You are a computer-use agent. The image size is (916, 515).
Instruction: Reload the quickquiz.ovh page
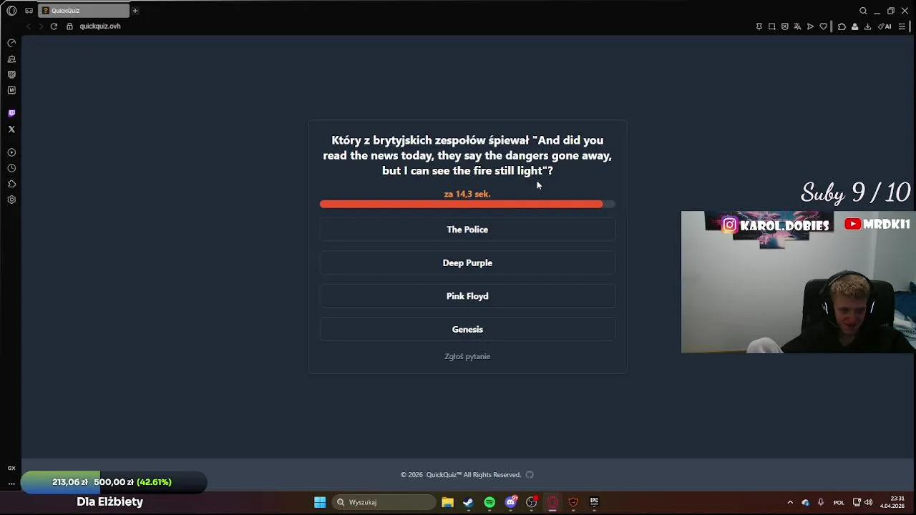[x=54, y=26]
